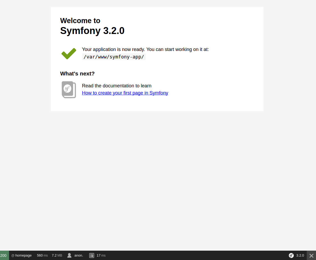Open the @ homepage route panel
The height and width of the screenshot is (260, 316).
click(x=21, y=255)
